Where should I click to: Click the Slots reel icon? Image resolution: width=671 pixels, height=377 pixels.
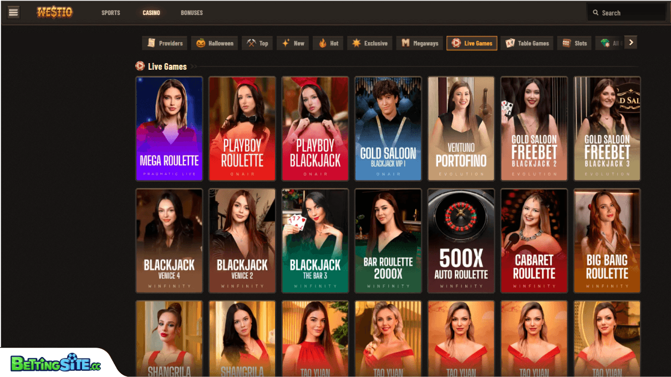click(566, 43)
